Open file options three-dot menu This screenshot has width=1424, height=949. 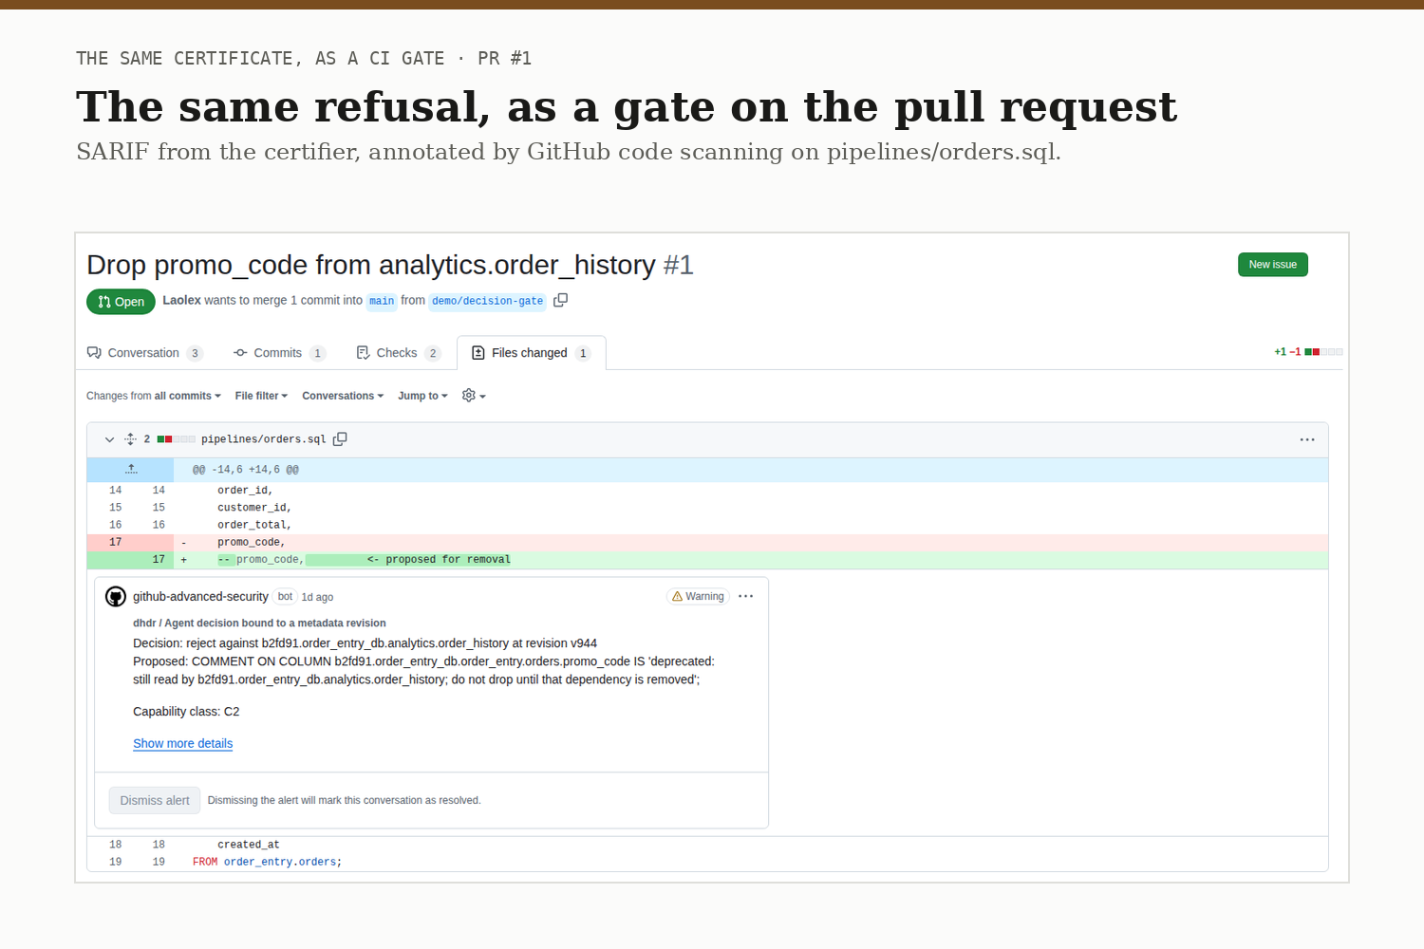click(x=1307, y=439)
